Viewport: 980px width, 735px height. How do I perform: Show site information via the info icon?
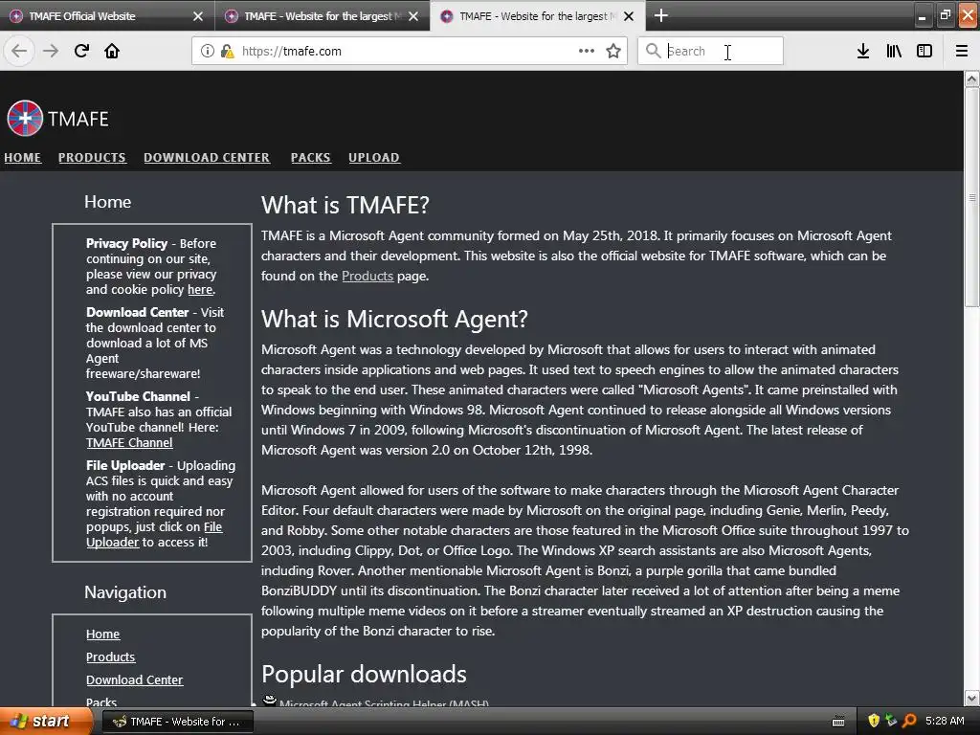[x=208, y=51]
